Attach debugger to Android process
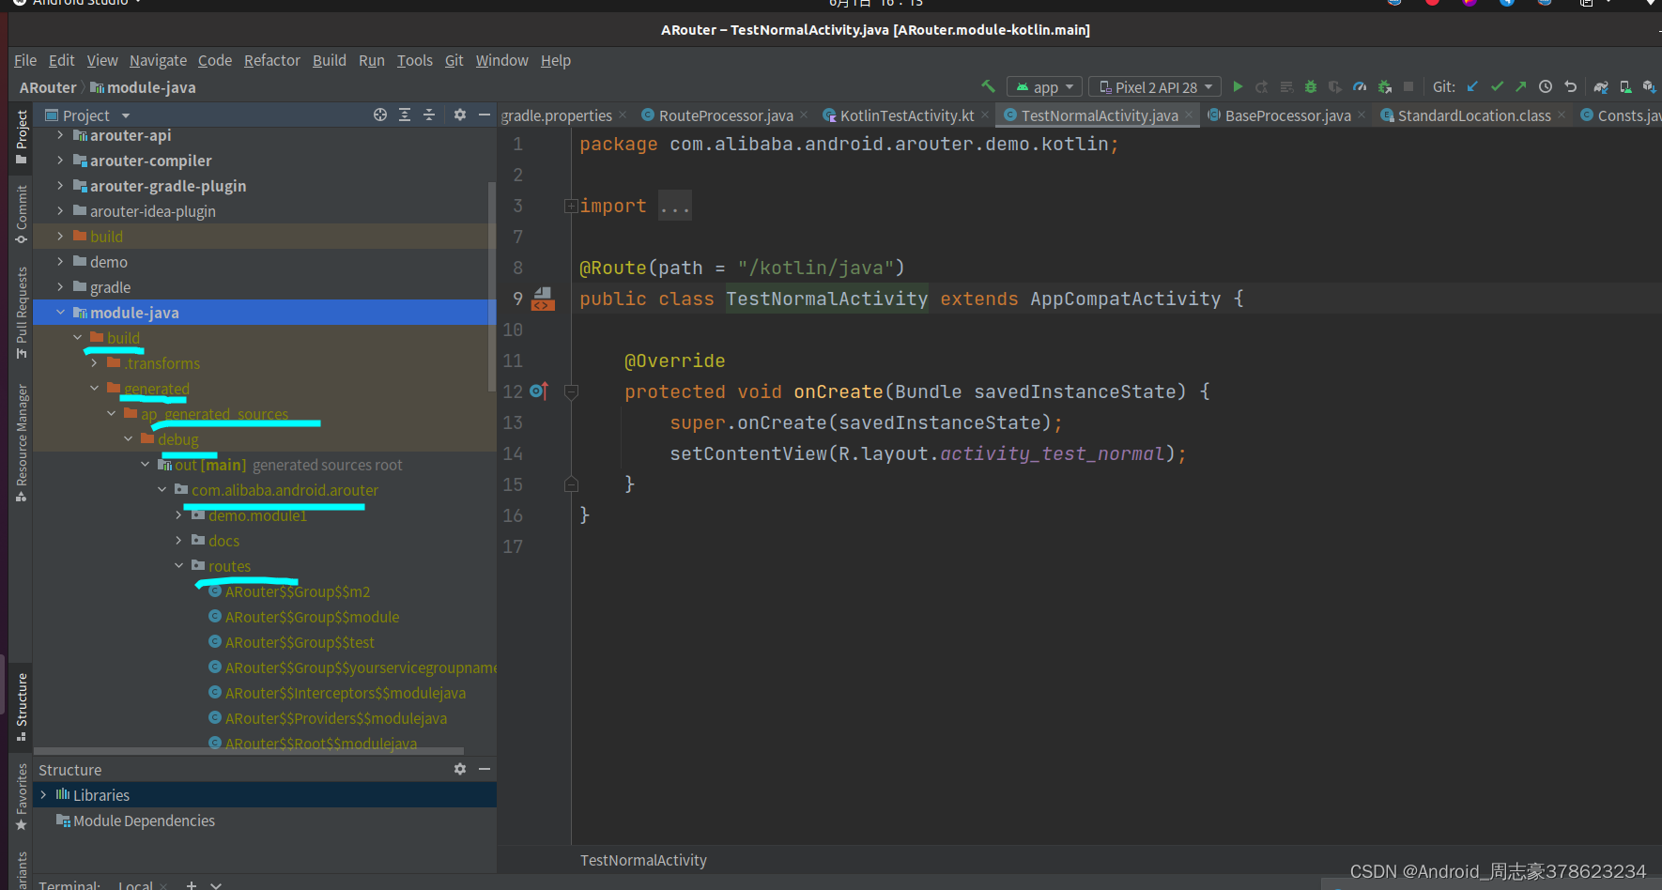 click(x=1384, y=86)
